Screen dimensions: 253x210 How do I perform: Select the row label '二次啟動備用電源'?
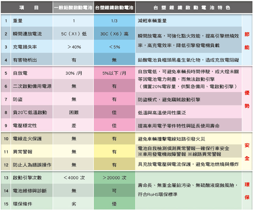pos(32,86)
